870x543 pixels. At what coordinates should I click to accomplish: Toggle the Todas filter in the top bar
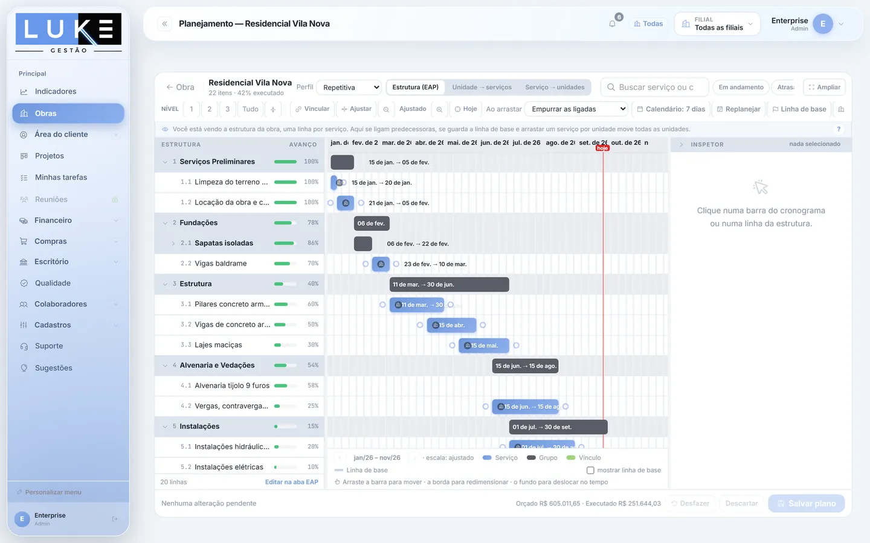coord(648,24)
